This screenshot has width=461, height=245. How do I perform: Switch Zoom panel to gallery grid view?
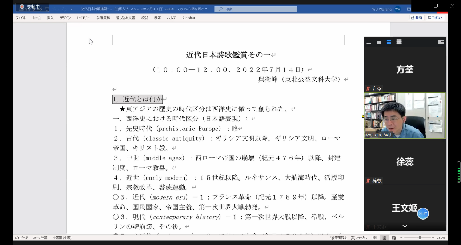tap(399, 42)
